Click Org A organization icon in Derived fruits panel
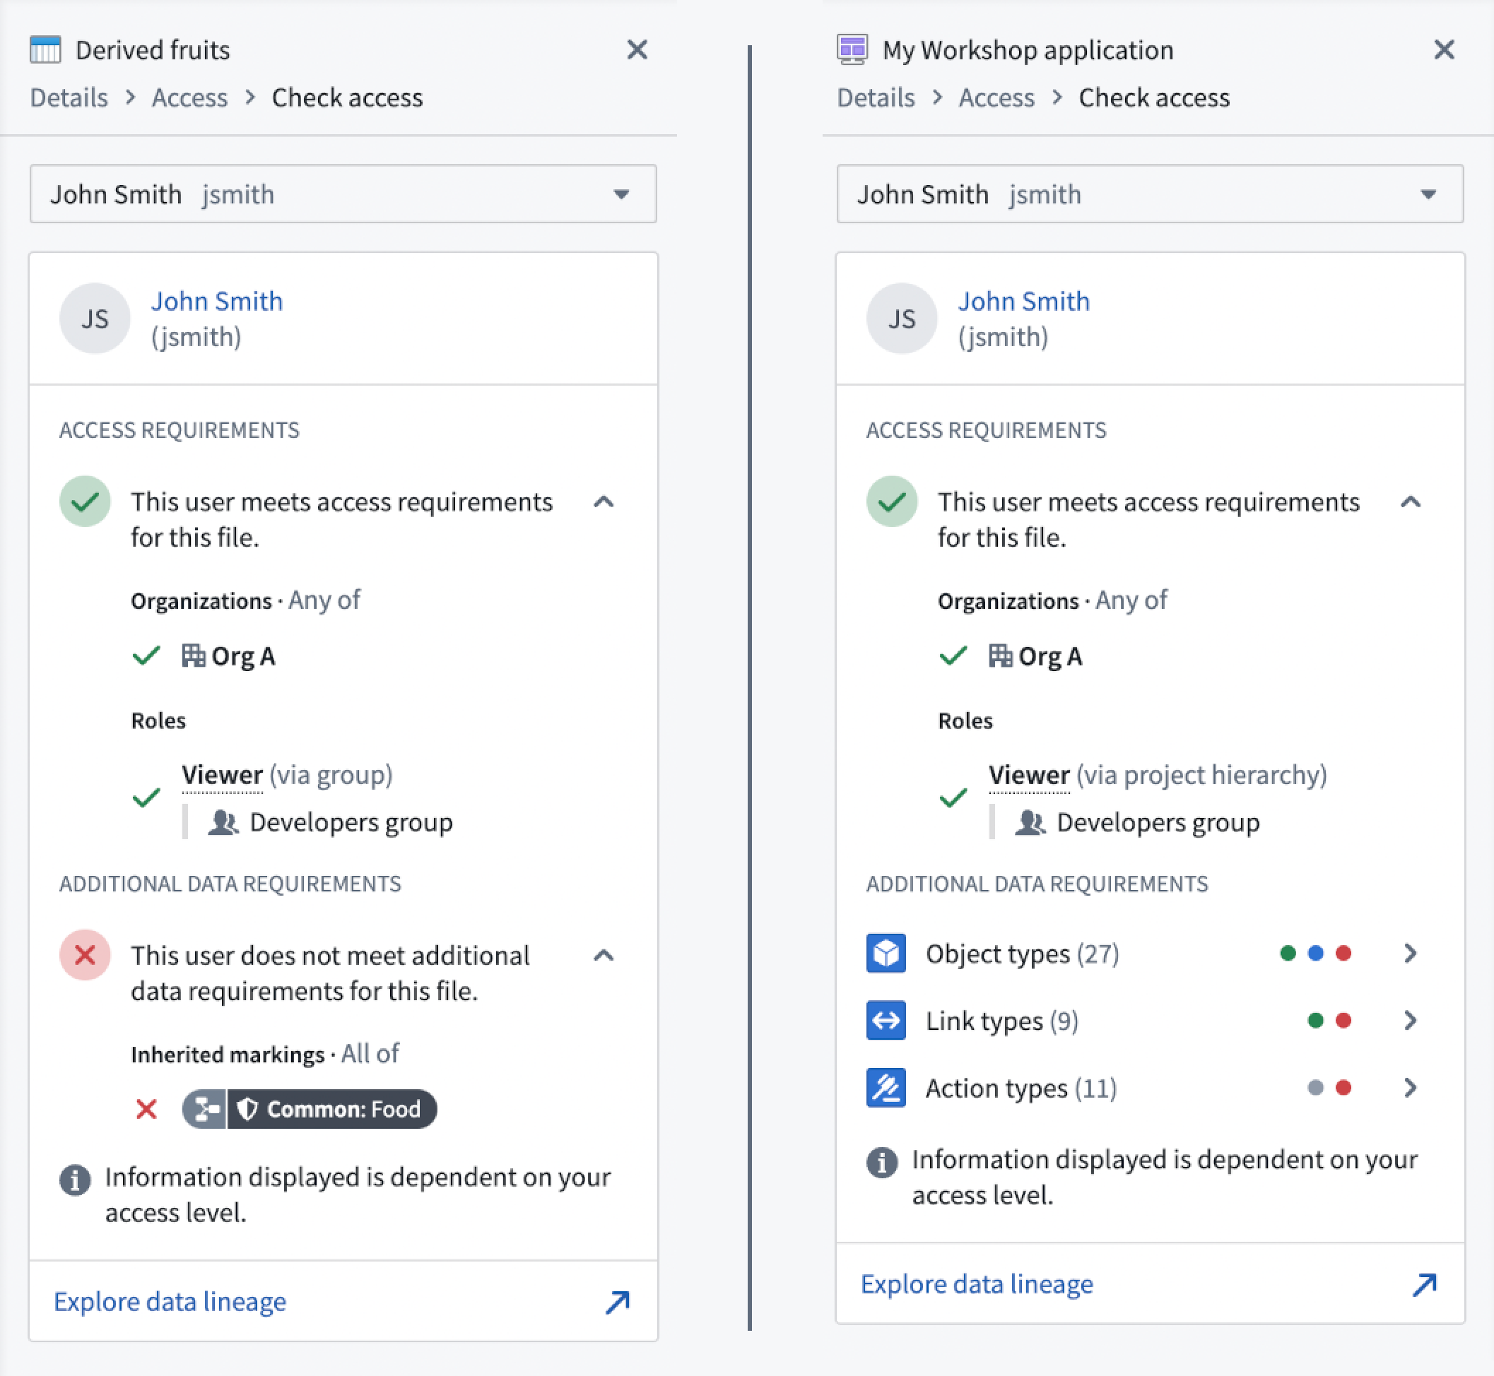The image size is (1494, 1376). (194, 656)
